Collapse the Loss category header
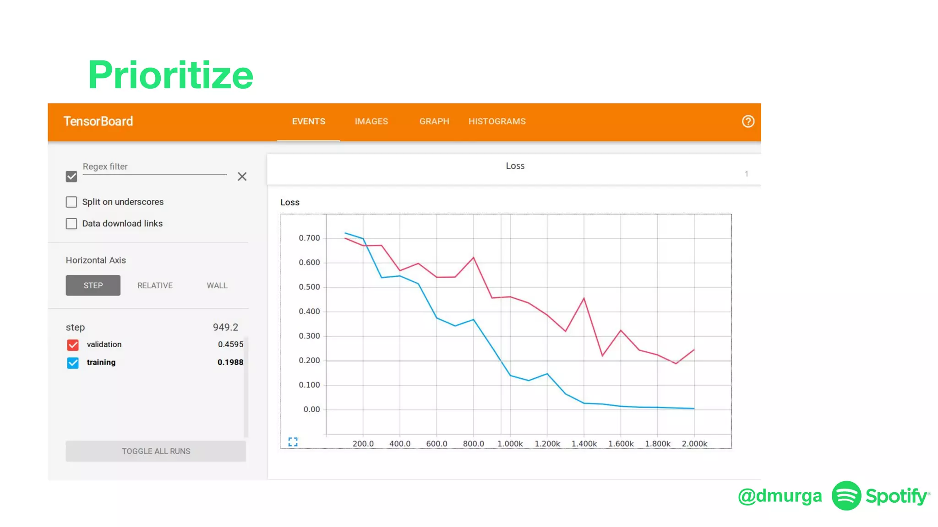This screenshot has height=527, width=938. point(514,167)
